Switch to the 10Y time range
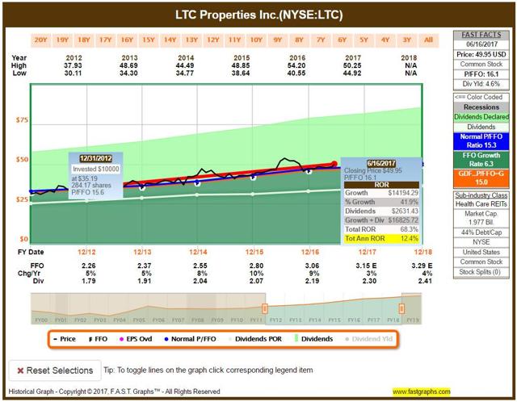The width and height of the screenshot is (517, 402). point(256,40)
